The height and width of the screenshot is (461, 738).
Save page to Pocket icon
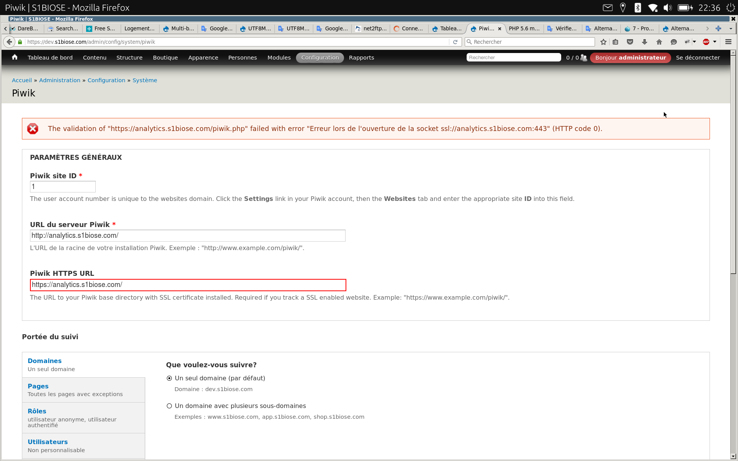pos(630,42)
